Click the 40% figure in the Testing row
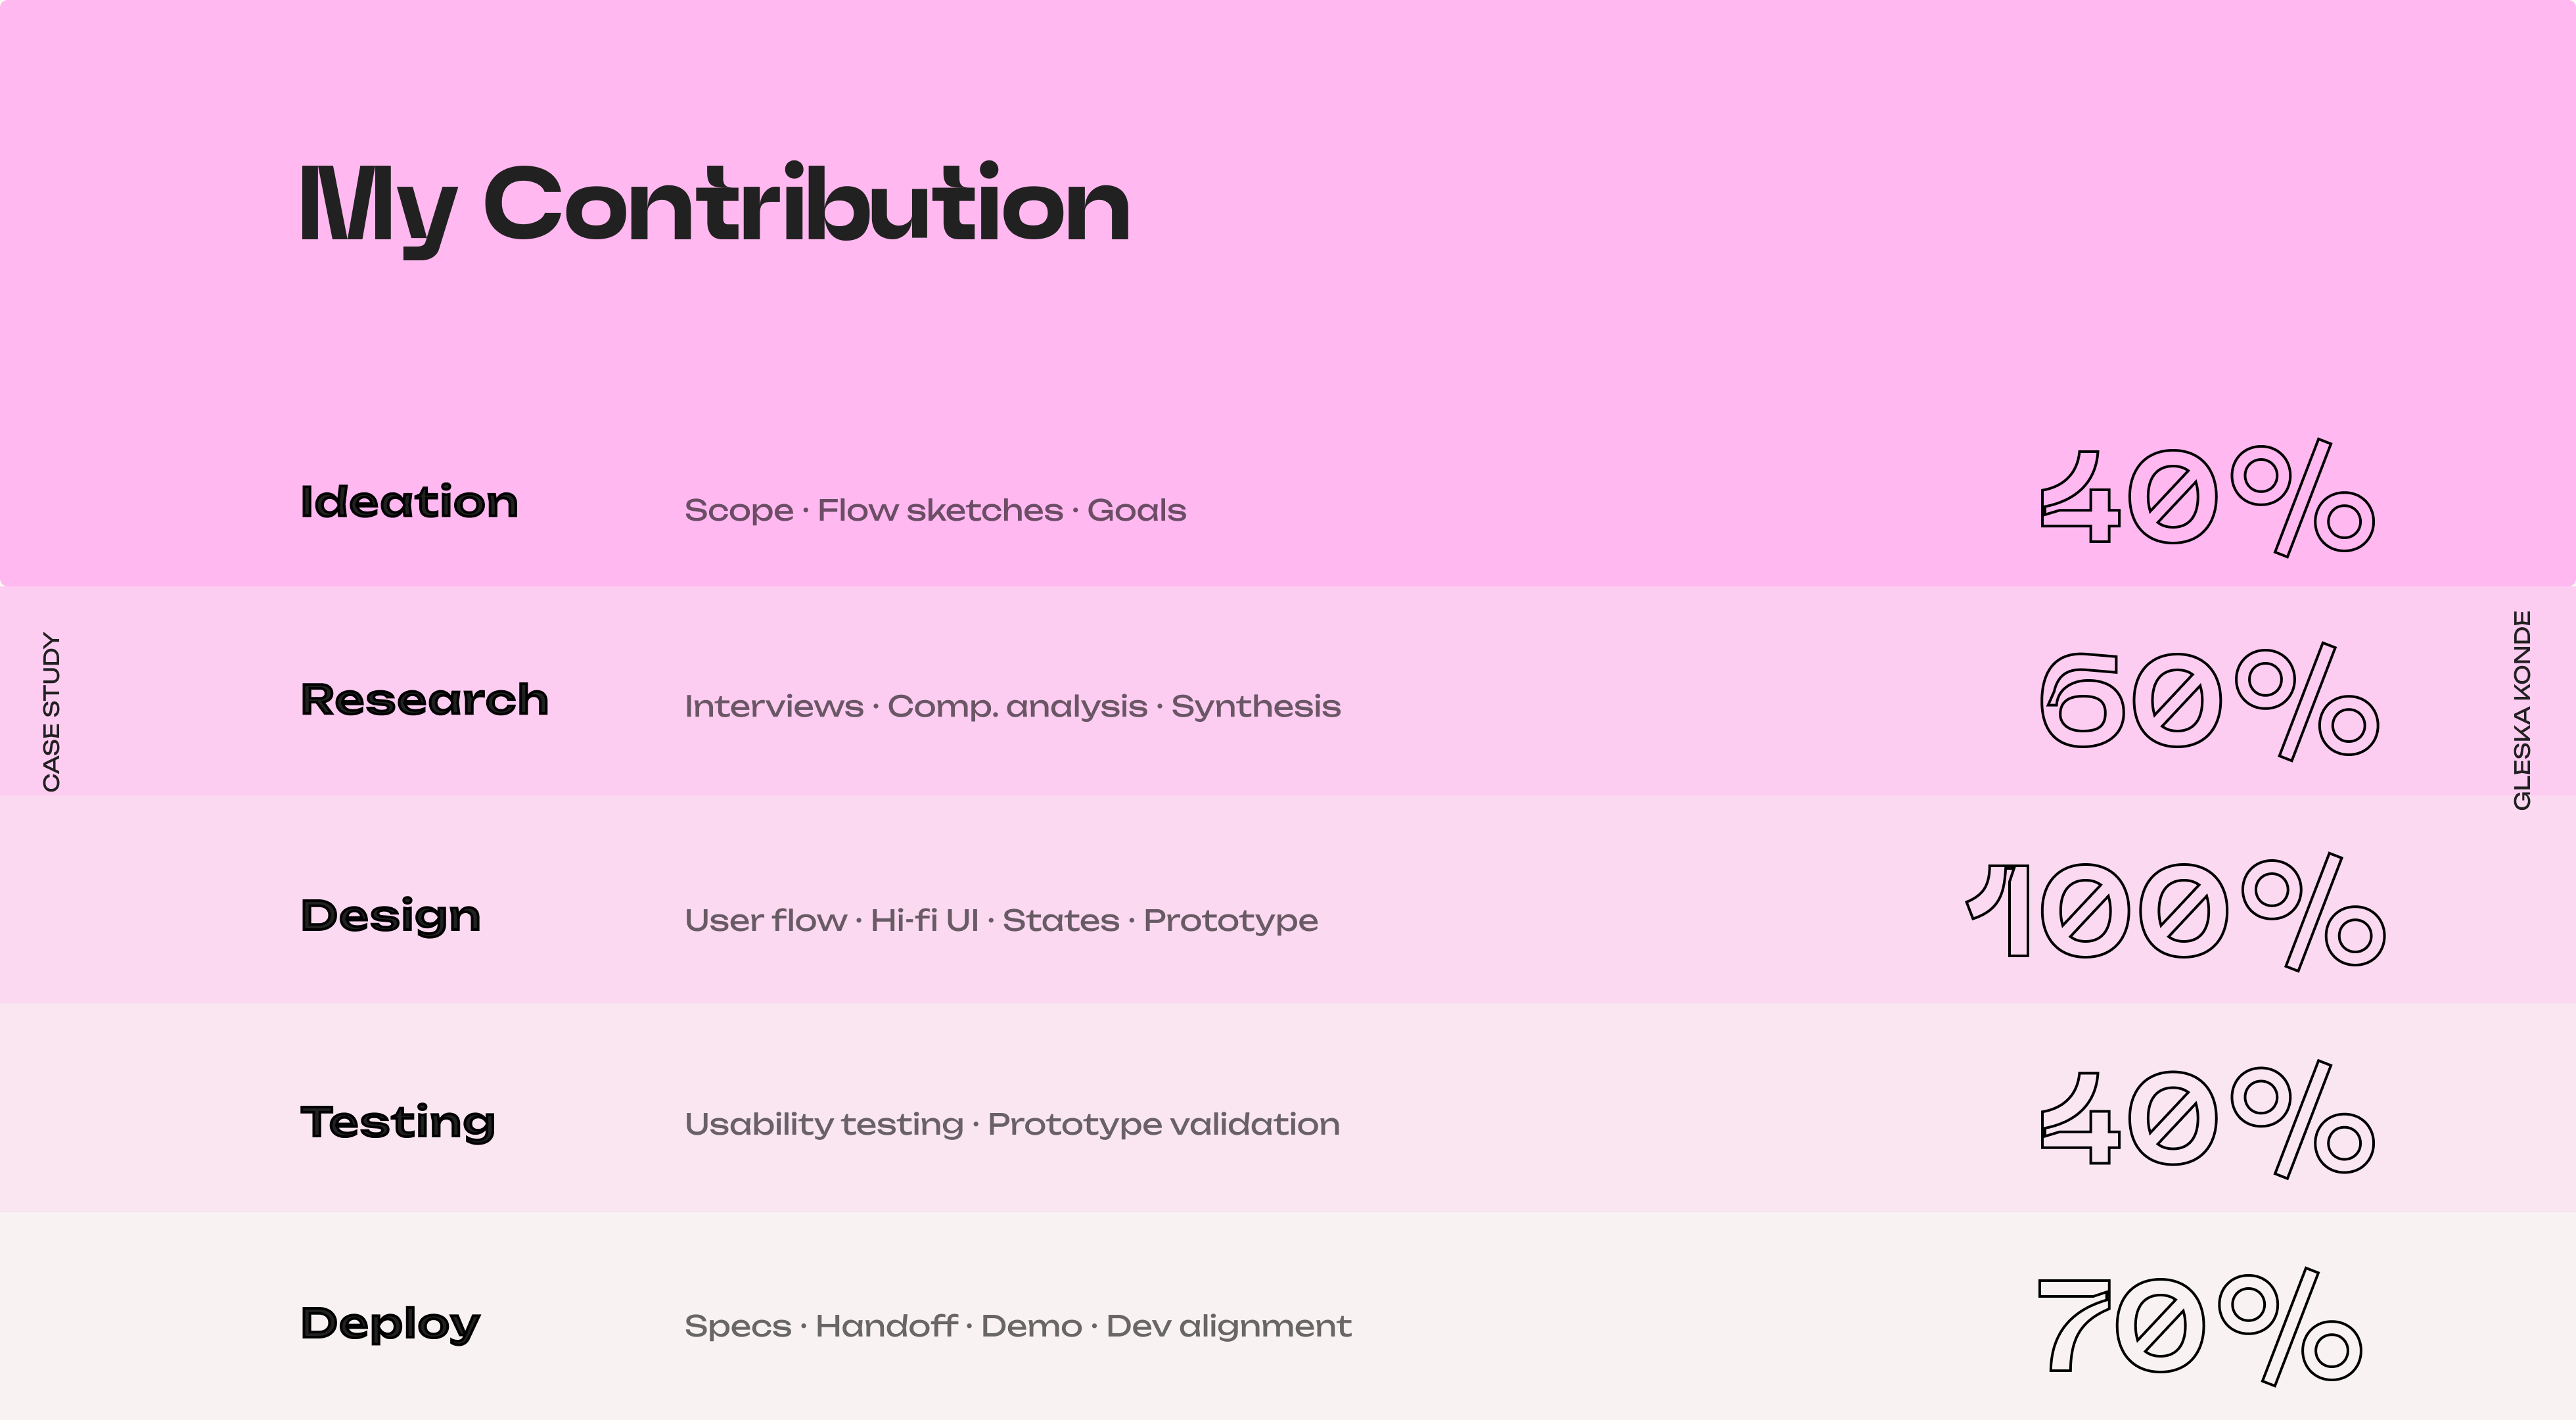Screen dimensions: 2576x1420 click(x=2206, y=1119)
